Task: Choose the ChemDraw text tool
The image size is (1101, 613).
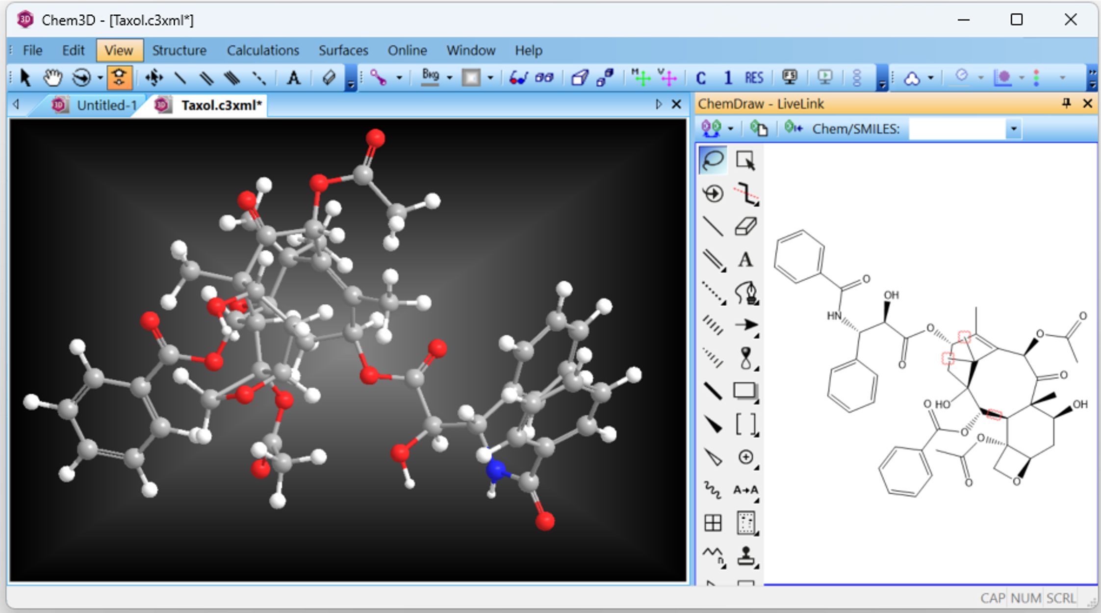Action: point(745,259)
